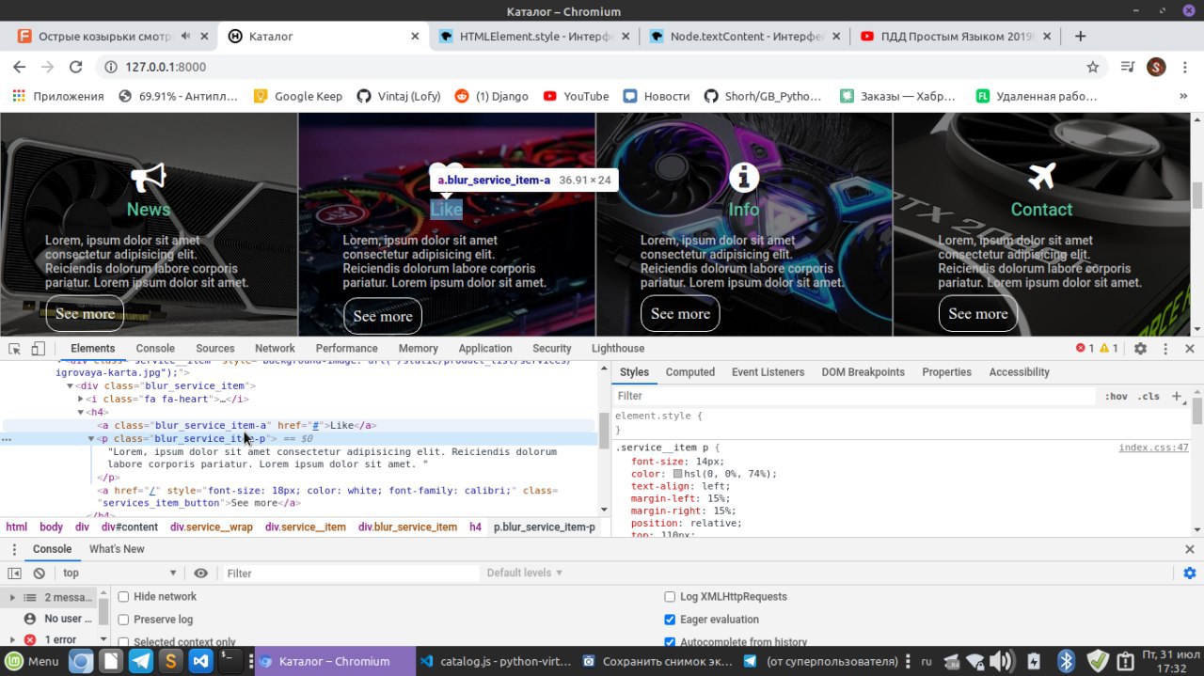Open terminal from taskbar launcher
The width and height of the screenshot is (1204, 676).
click(x=230, y=661)
